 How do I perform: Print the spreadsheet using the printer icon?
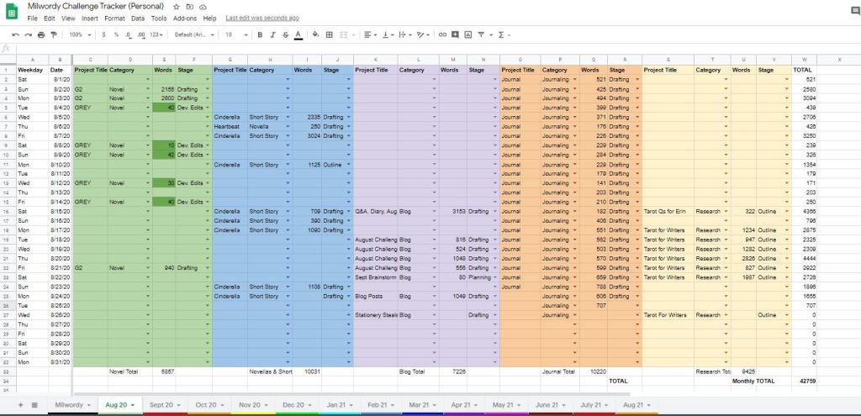[40, 34]
